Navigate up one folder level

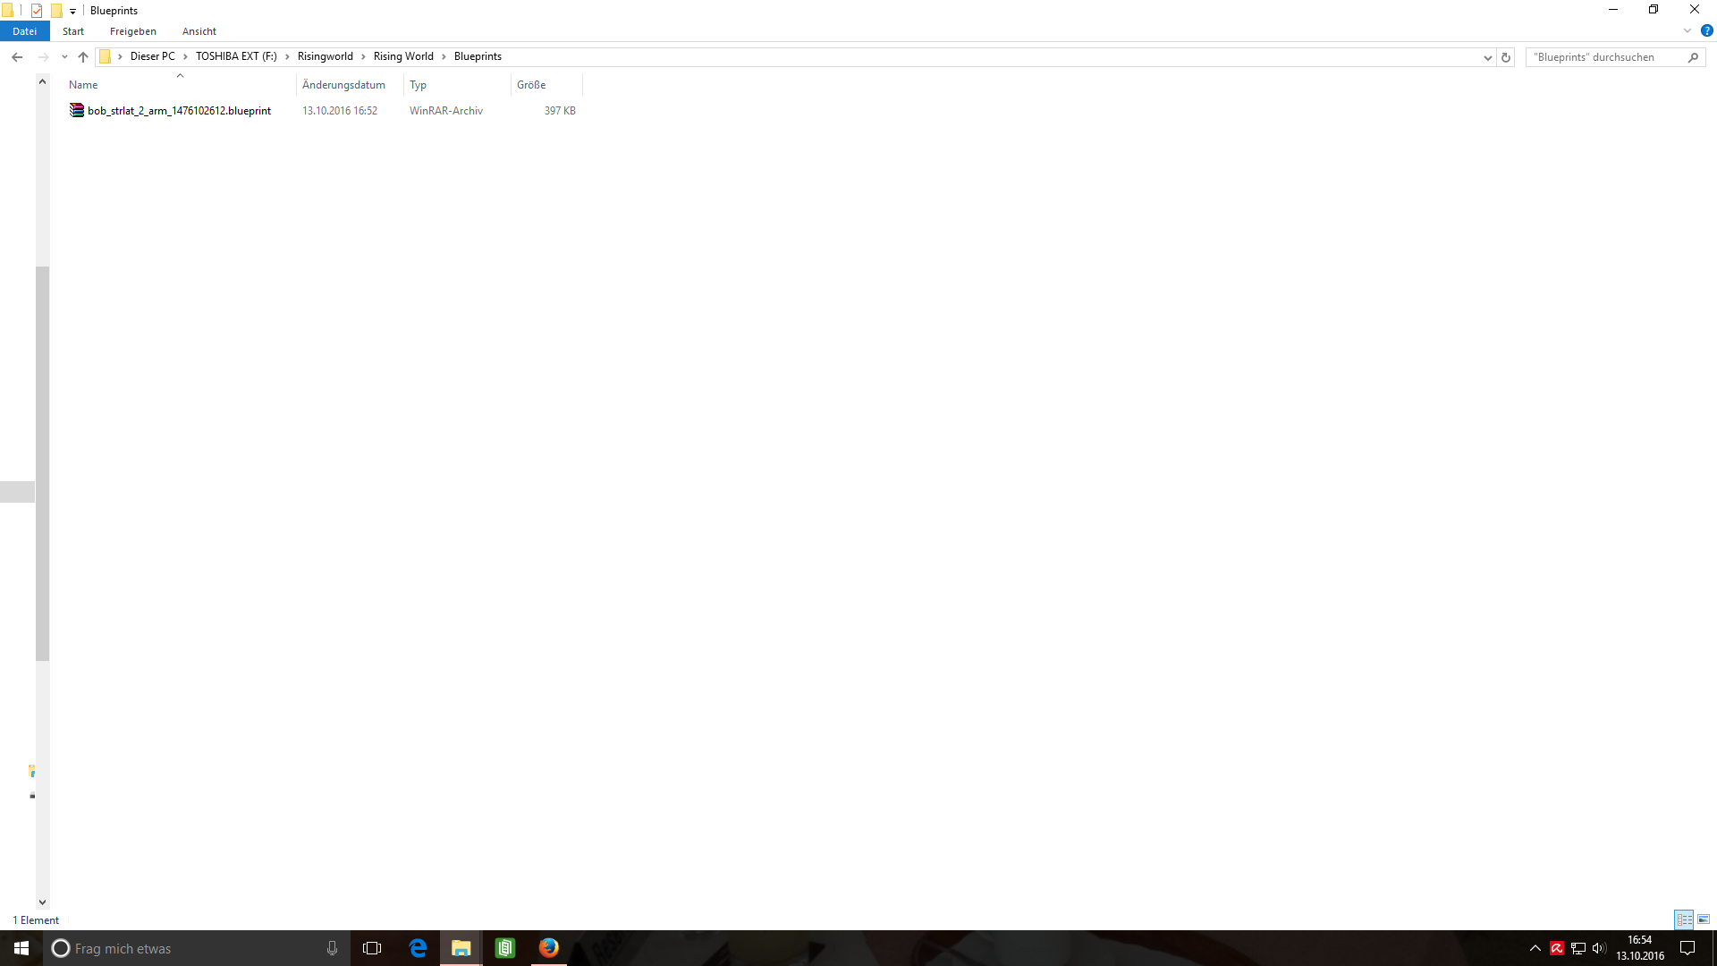[x=83, y=57]
